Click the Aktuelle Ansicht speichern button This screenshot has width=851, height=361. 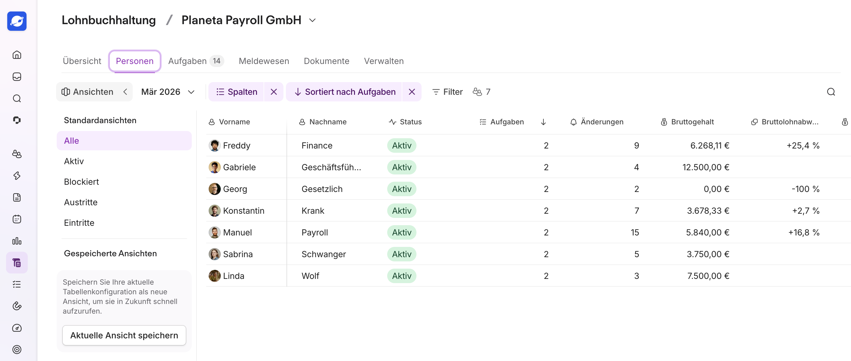pos(124,335)
